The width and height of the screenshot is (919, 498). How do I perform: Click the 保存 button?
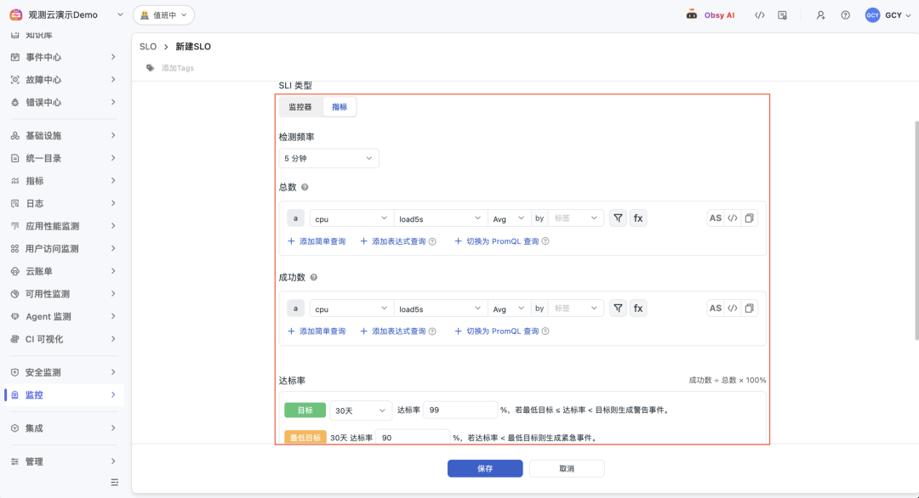point(485,468)
